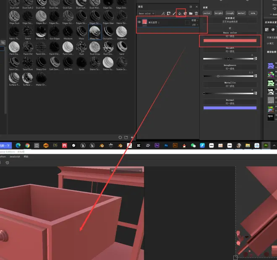
Task: Select the Moisture smart mask
Action: coord(68,32)
